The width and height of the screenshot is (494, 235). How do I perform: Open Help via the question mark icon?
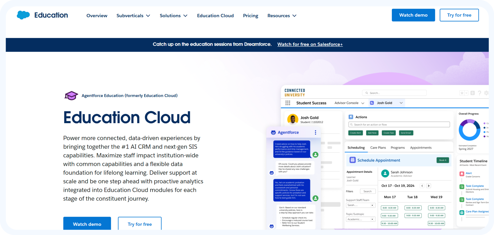coord(479,93)
